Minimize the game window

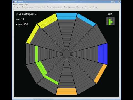click(112, 2)
